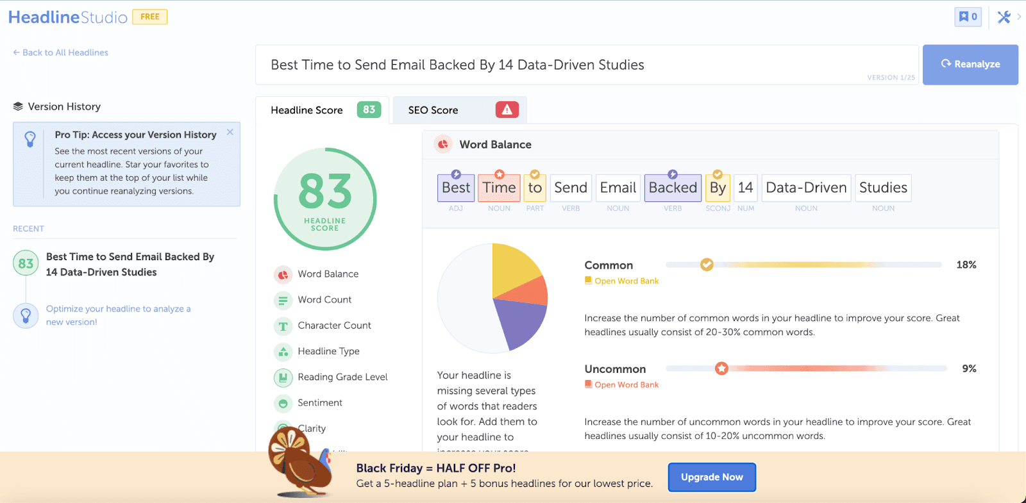Screen dimensions: 1026x503
Task: Click the word chip 'Data-Driven'
Action: [806, 188]
